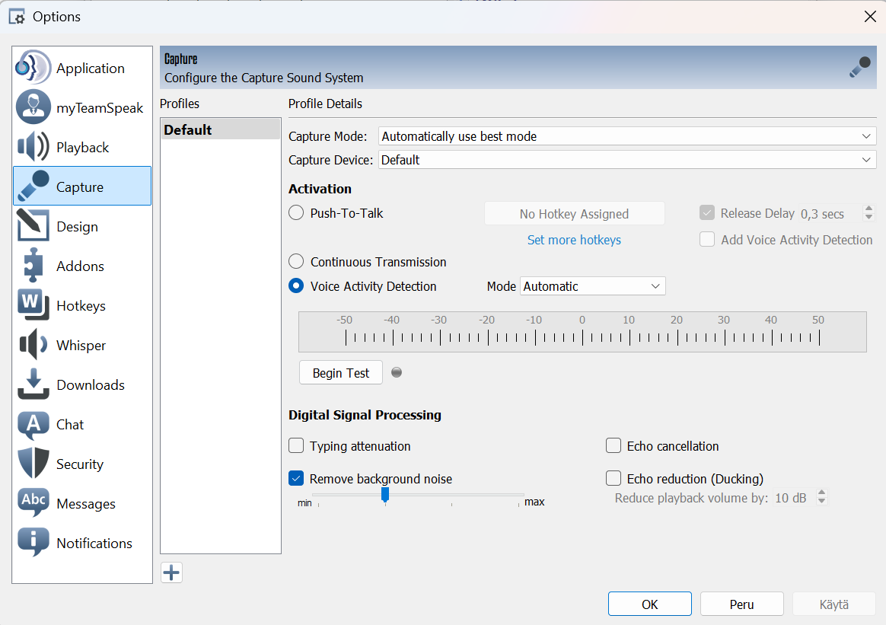
Task: Open the Voice Activity Mode dropdown
Action: [593, 286]
